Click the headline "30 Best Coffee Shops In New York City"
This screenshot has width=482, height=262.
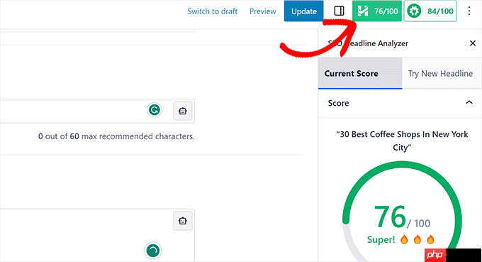coord(402,141)
